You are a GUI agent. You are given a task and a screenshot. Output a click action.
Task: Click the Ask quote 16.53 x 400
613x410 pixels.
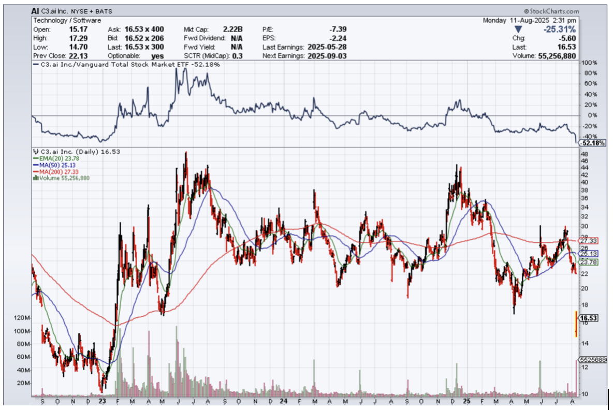[144, 30]
